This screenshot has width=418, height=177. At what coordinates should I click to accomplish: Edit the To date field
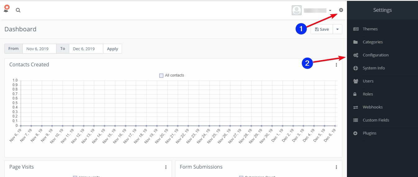pos(86,49)
